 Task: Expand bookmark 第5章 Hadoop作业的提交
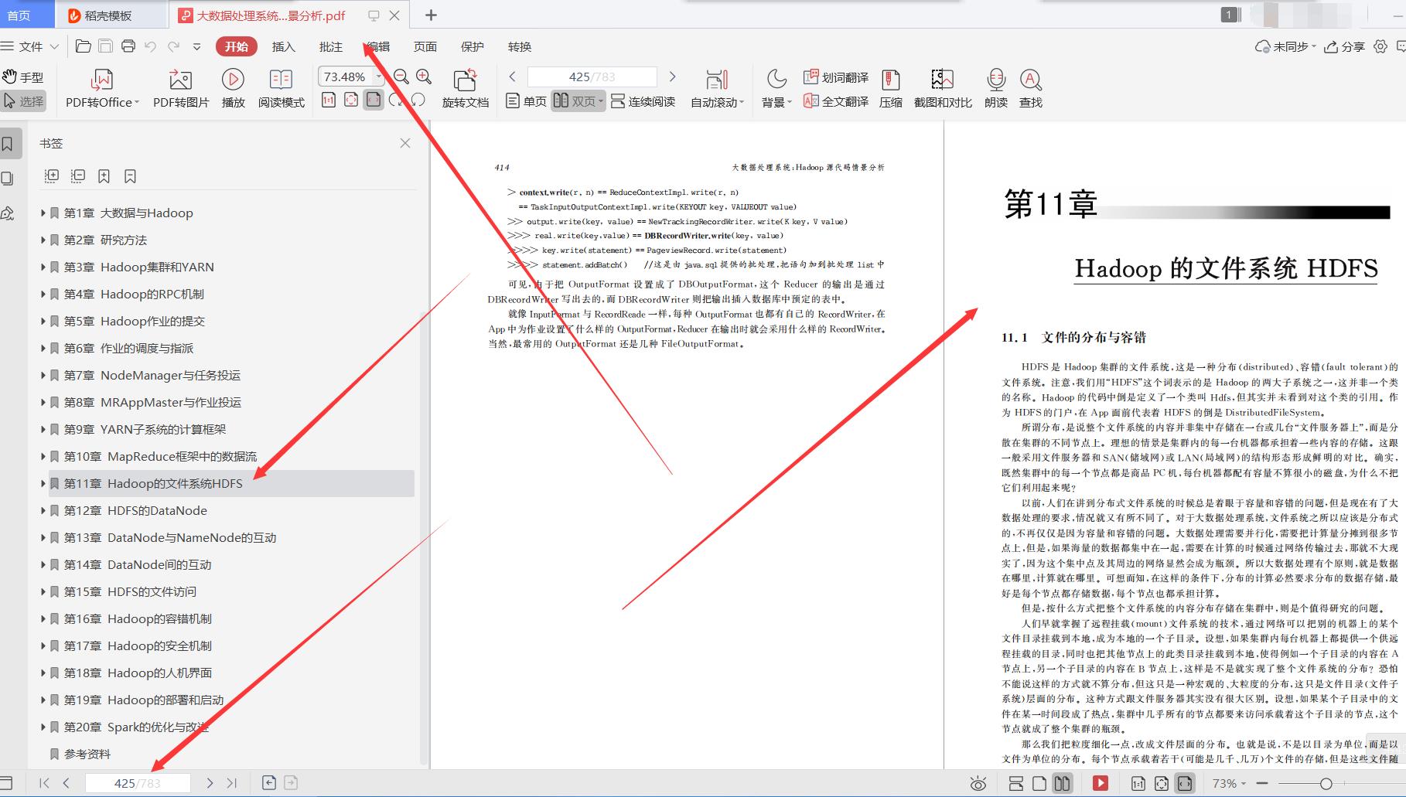[x=43, y=322]
